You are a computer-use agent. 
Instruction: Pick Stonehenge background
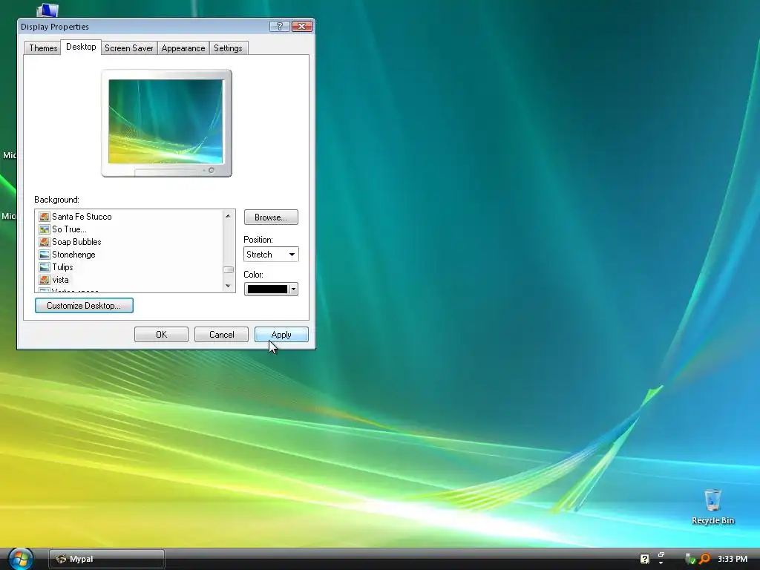tap(73, 255)
